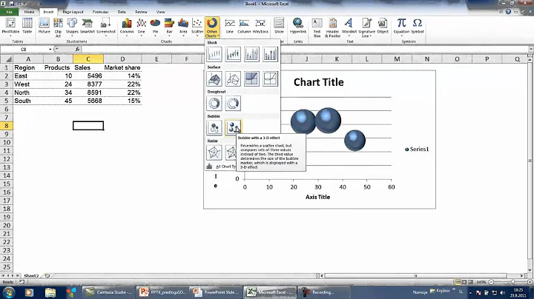Insert an Equation
This screenshot has height=299, width=534.
pyautogui.click(x=401, y=27)
